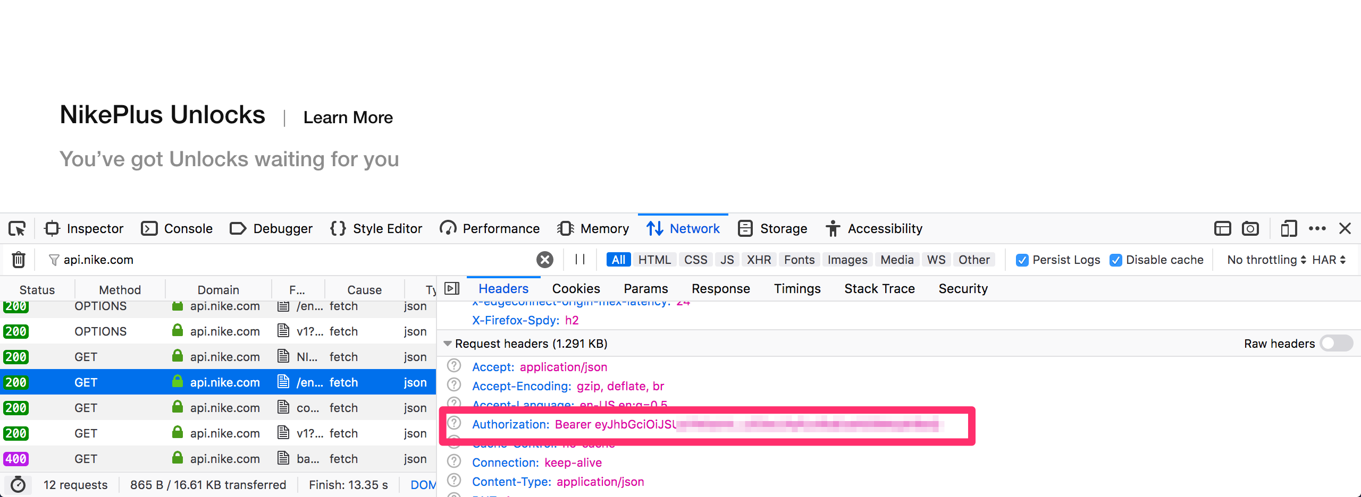The image size is (1361, 497).
Task: Sort requests by Status column
Action: click(x=37, y=290)
